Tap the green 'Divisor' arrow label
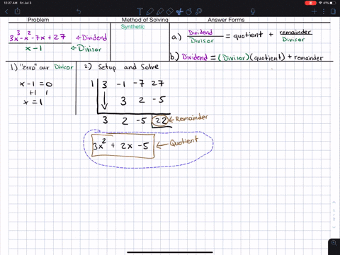 coord(86,48)
